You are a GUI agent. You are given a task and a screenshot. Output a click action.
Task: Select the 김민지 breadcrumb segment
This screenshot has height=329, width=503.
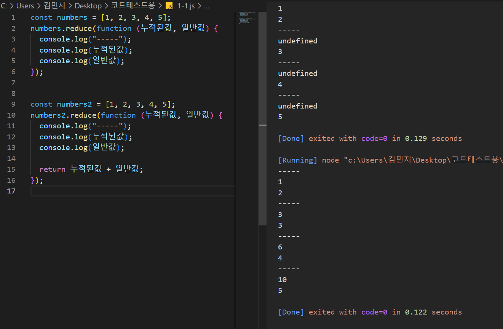pyautogui.click(x=54, y=6)
